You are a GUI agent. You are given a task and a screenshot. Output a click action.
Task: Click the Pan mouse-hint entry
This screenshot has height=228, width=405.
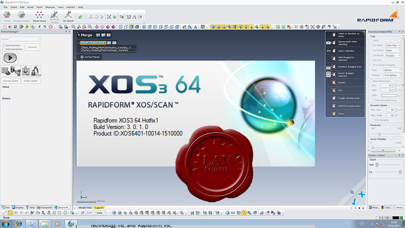345,90
